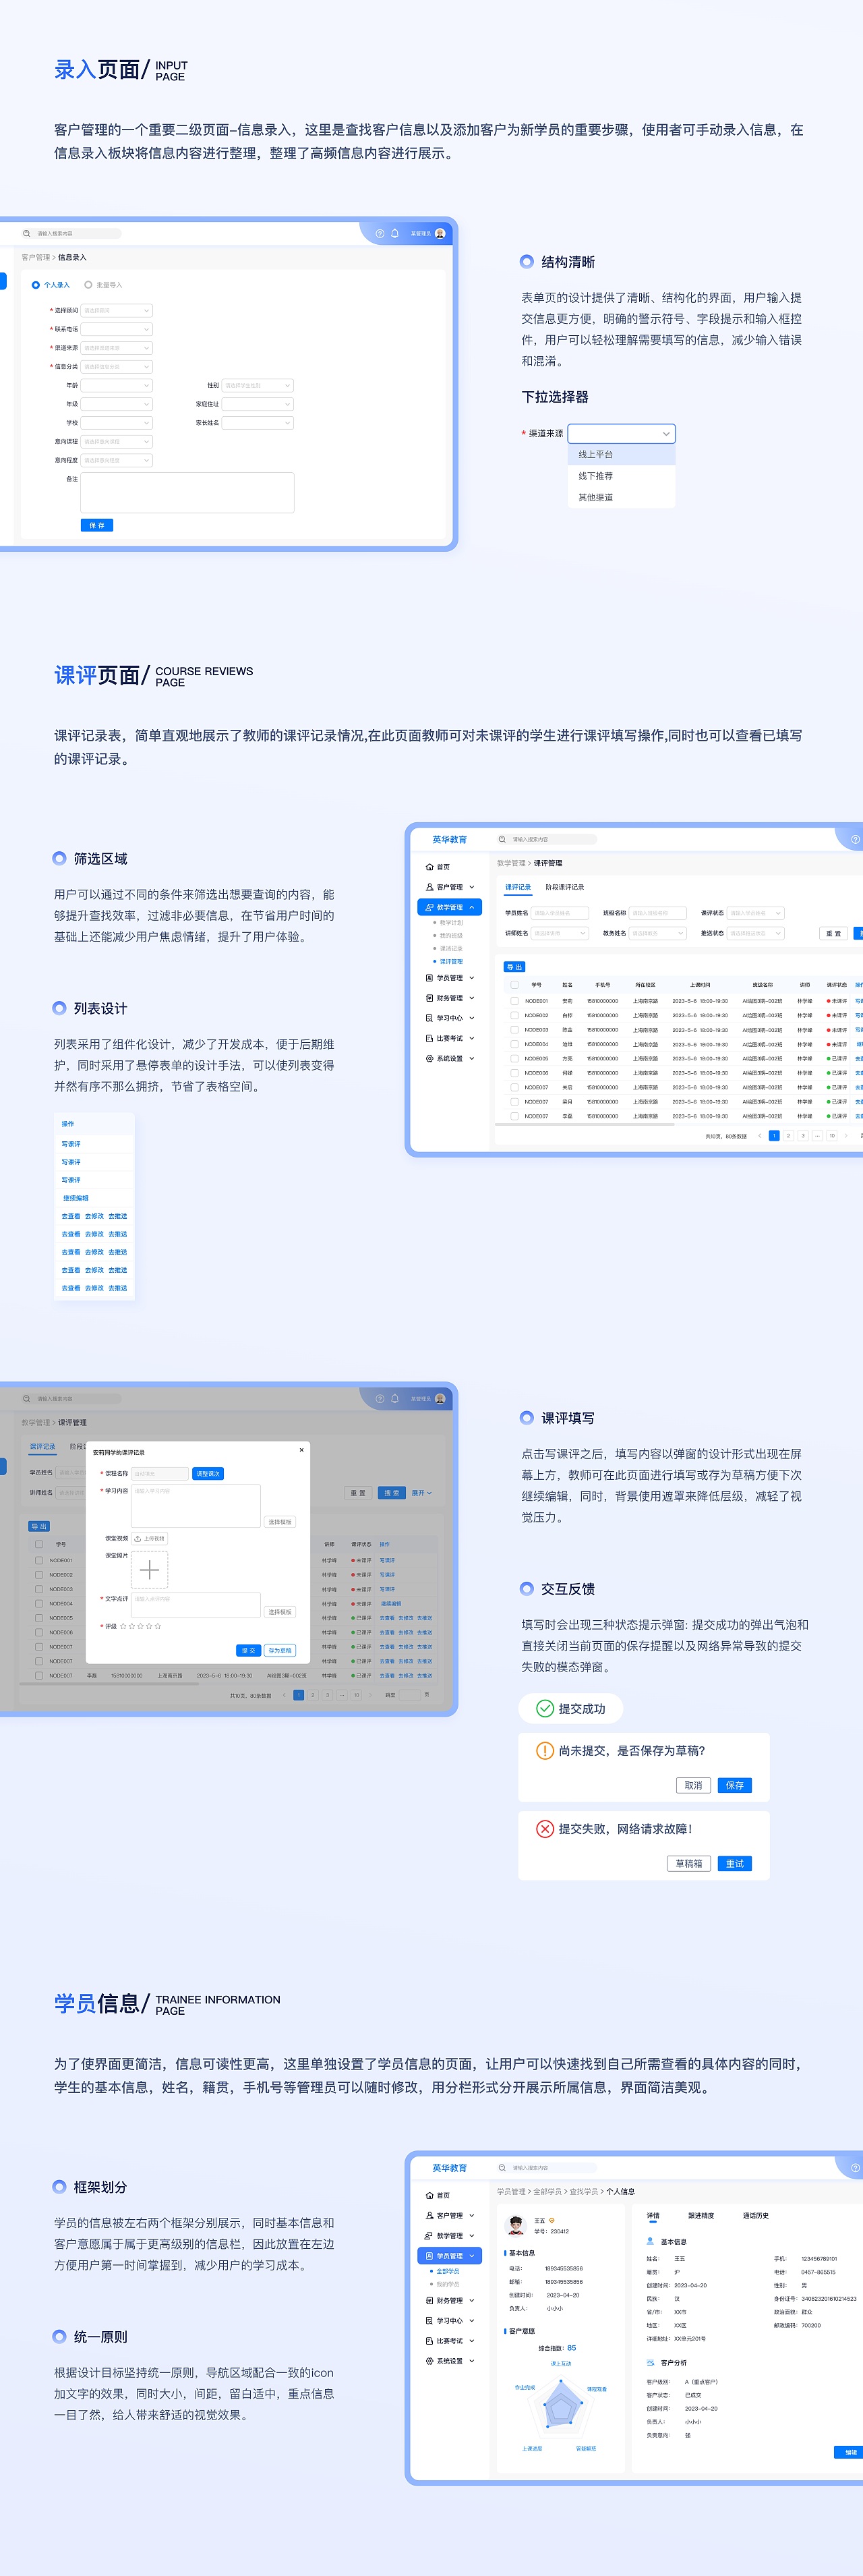
Task: Check the NODE001 row checkbox
Action: tap(515, 1001)
